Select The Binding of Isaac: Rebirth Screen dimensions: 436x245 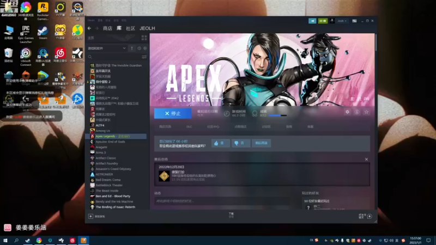pyautogui.click(x=116, y=207)
